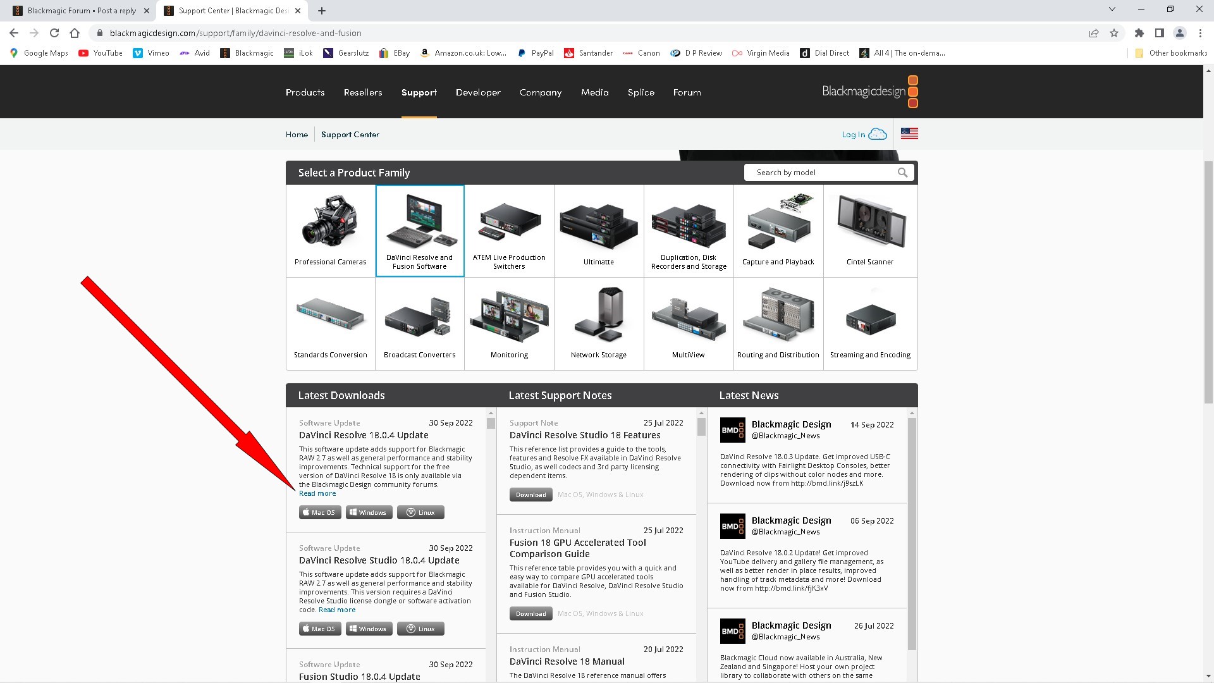Click Latest Downloads scrollbar thumb
The width and height of the screenshot is (1214, 683).
coord(491,424)
